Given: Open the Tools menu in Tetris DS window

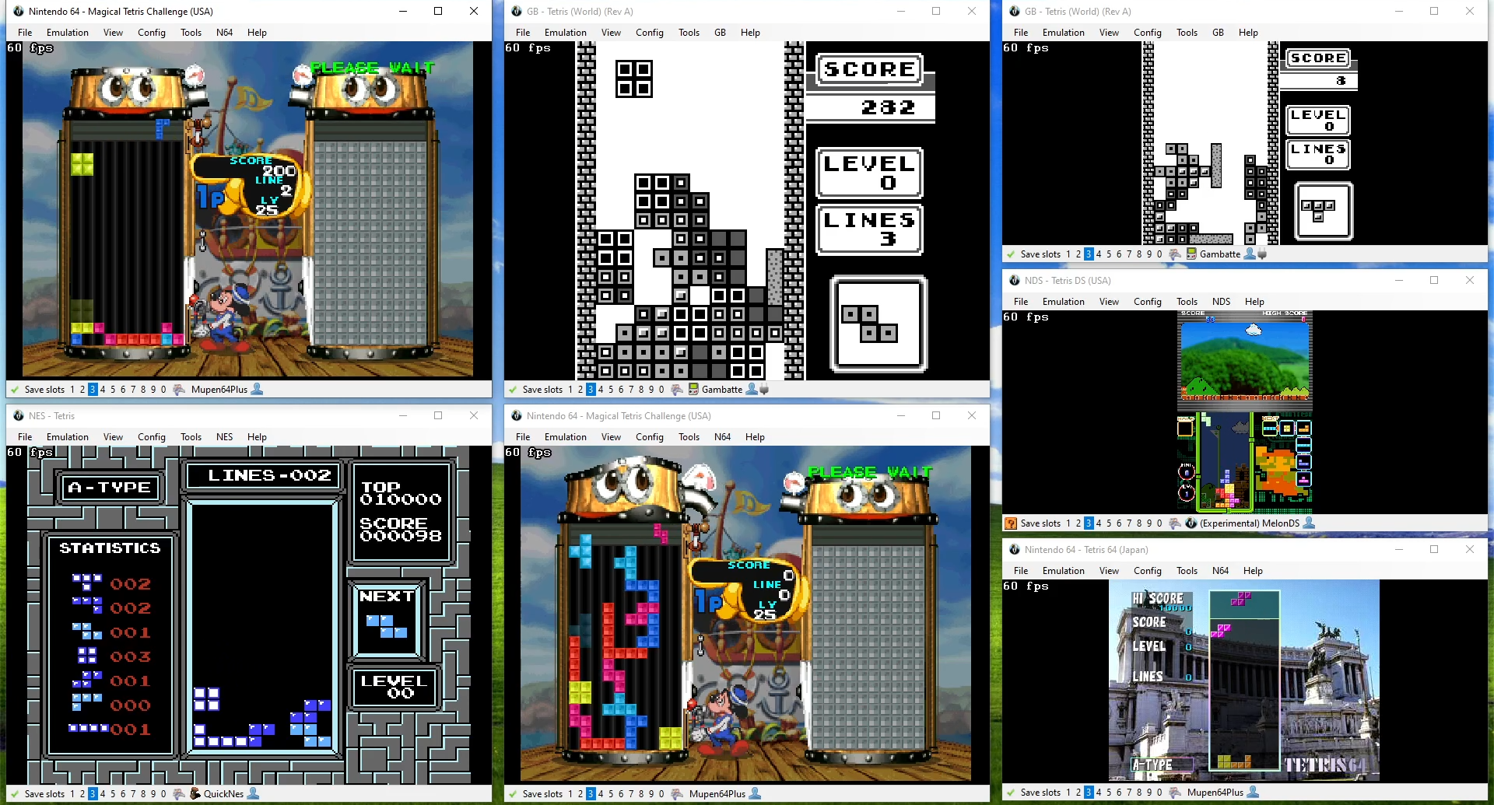Looking at the screenshot, I should tap(1187, 302).
